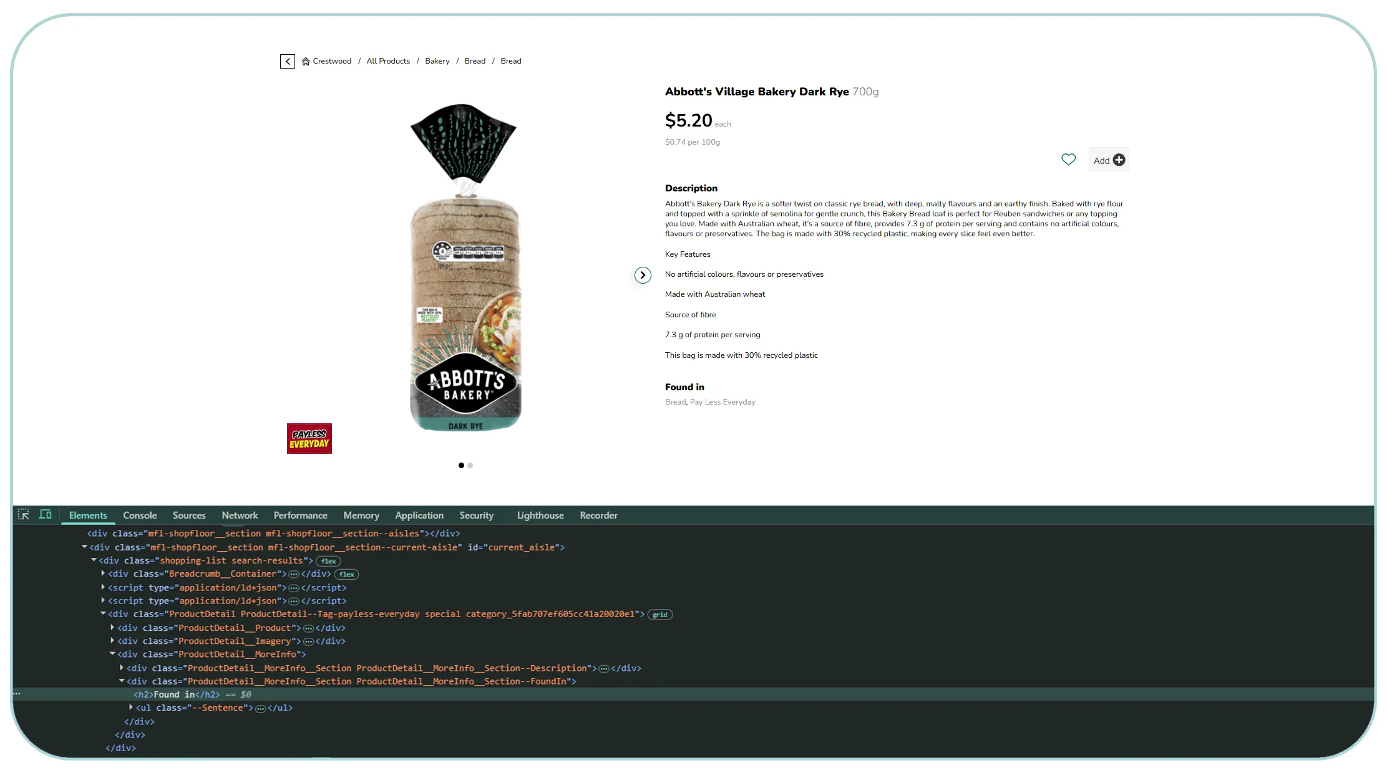Select the first image carousel dot
The image size is (1387, 773).
(x=461, y=465)
